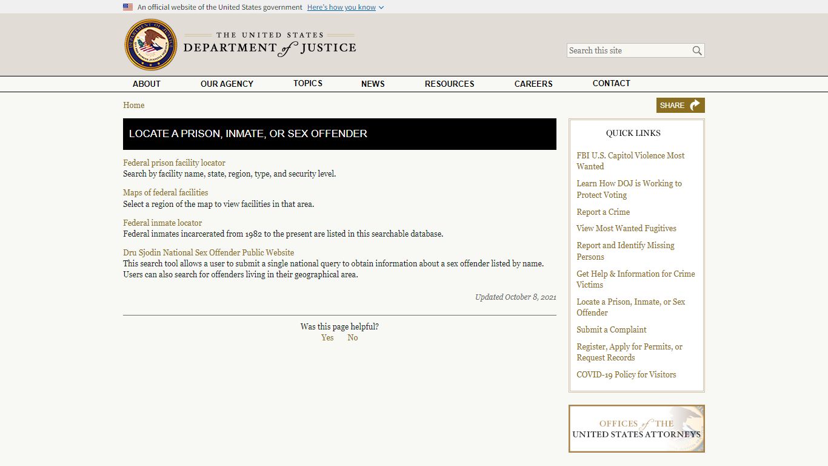Open the RESOURCES menu

point(449,84)
